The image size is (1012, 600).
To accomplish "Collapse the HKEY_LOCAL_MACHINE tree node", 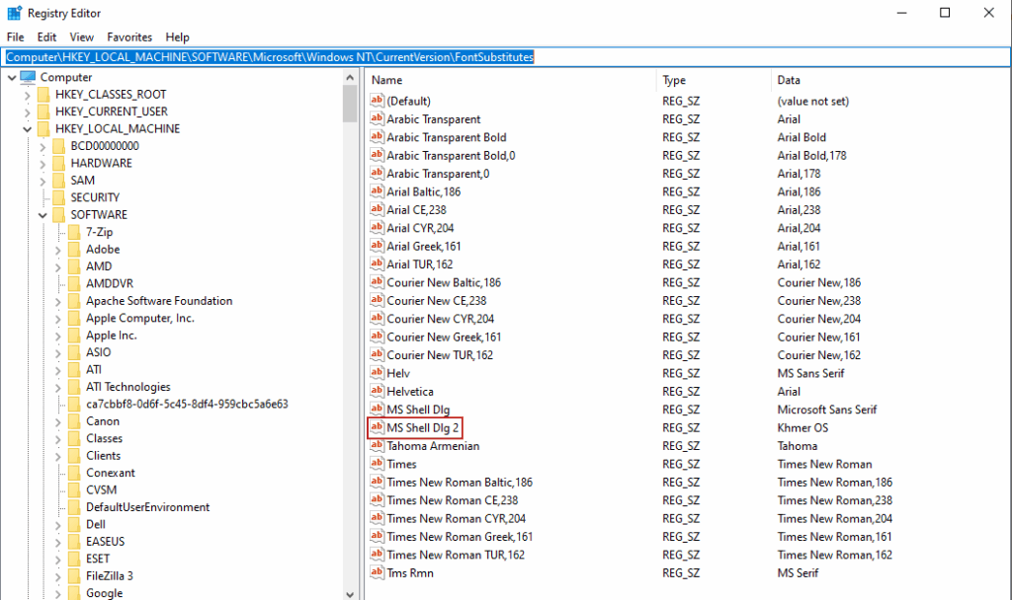I will coord(27,129).
